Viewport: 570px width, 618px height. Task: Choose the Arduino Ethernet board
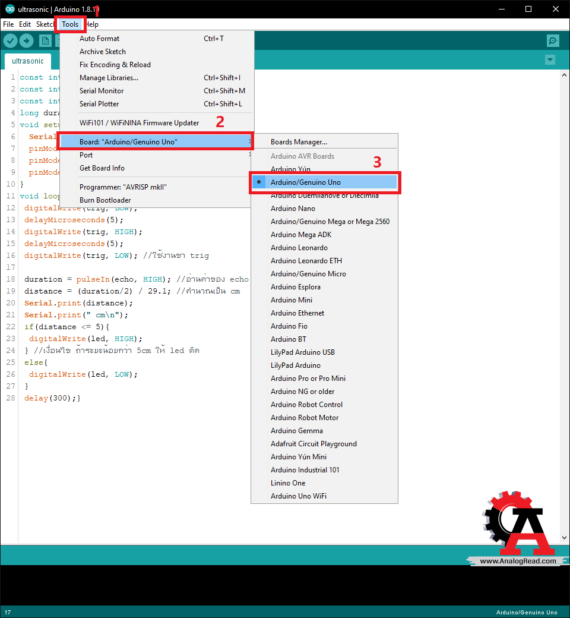[x=324, y=313]
